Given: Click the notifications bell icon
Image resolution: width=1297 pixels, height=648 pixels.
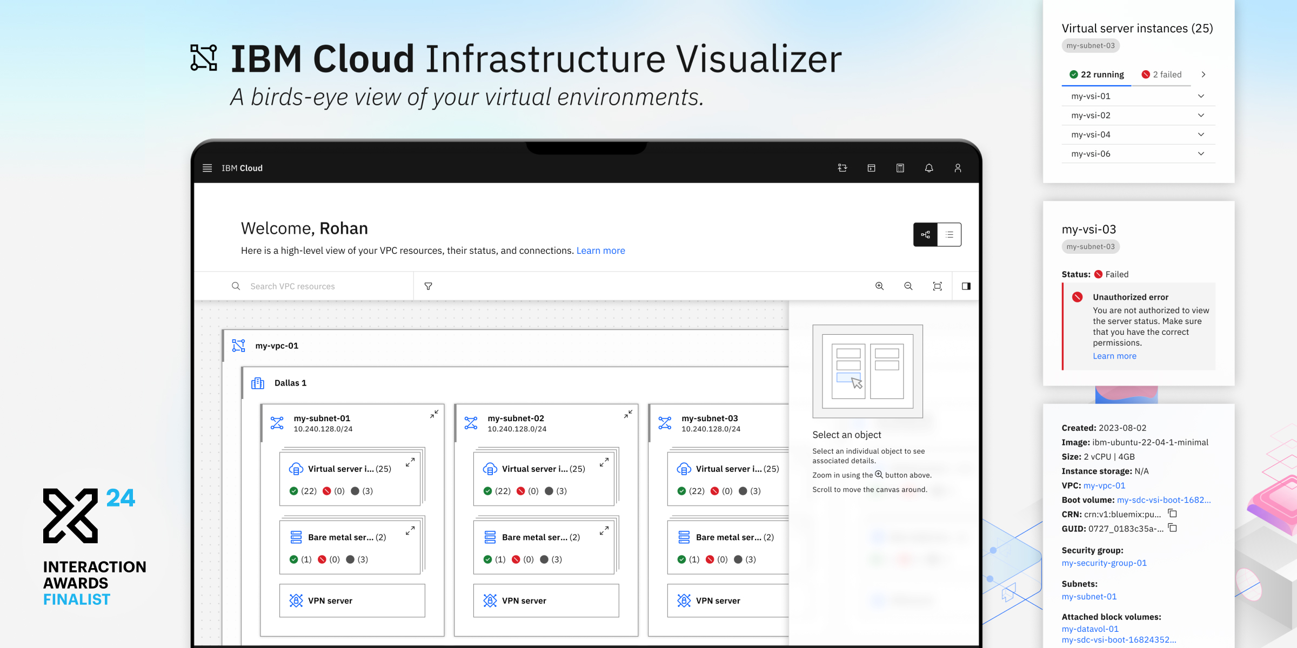Looking at the screenshot, I should [x=929, y=168].
